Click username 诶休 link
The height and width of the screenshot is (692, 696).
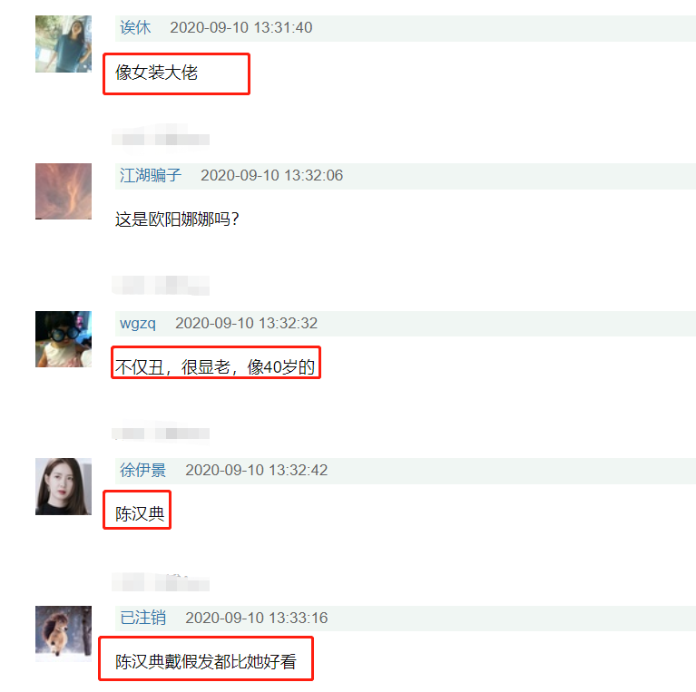point(135,27)
